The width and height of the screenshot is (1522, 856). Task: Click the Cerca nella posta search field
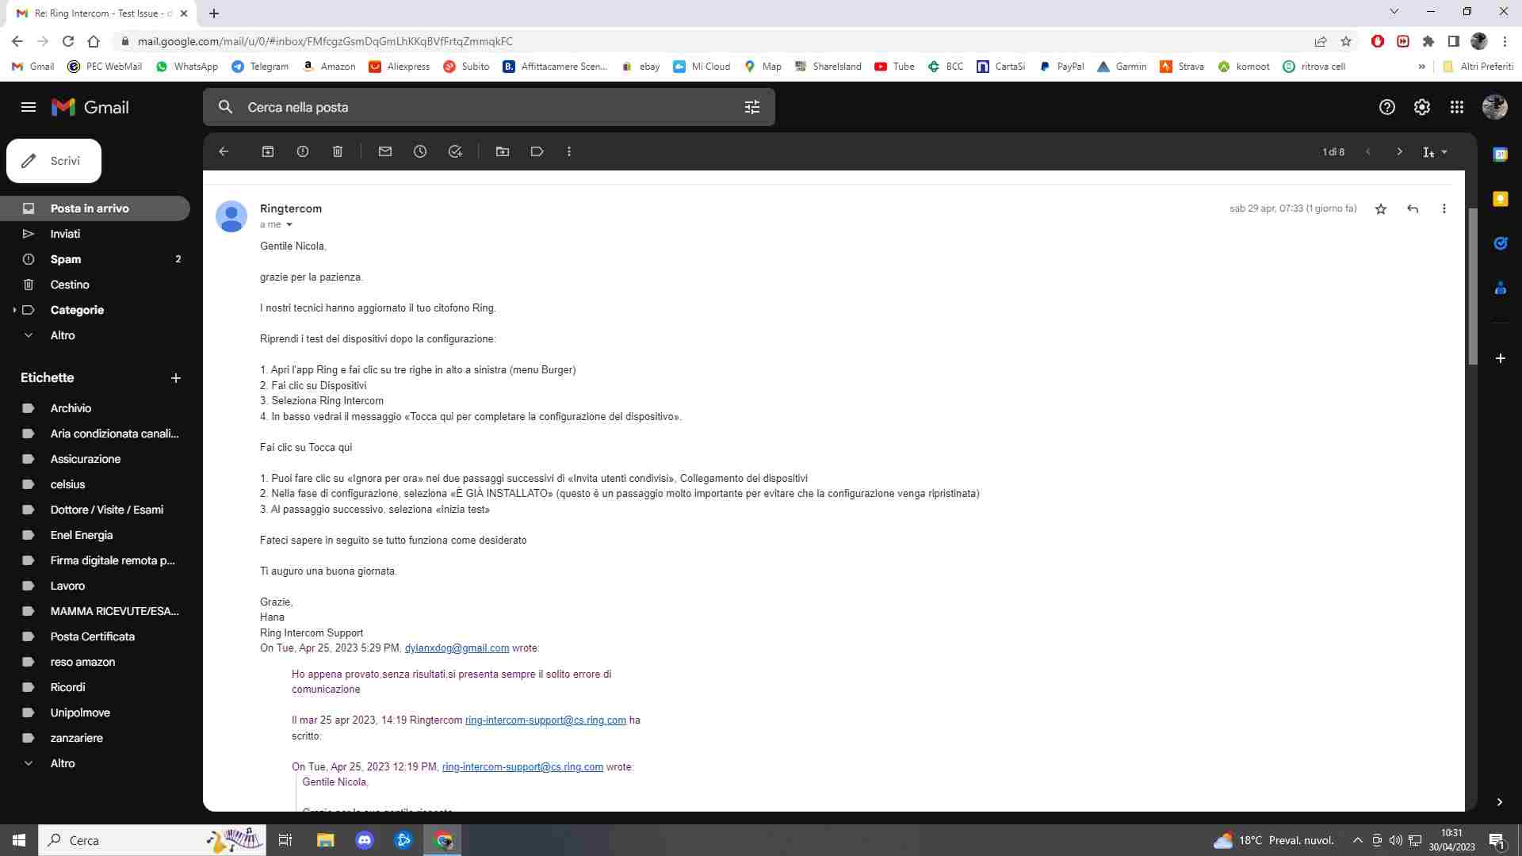(x=476, y=107)
